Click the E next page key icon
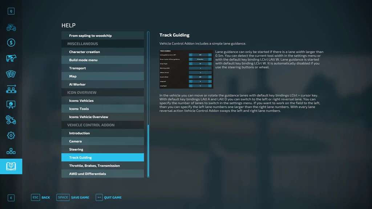 [x=11, y=198]
